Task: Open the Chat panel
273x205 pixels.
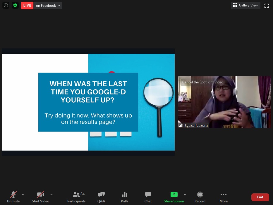Action: (148, 197)
